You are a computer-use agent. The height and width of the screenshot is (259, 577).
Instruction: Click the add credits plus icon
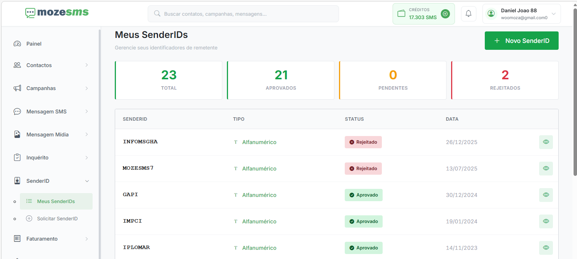coord(445,14)
